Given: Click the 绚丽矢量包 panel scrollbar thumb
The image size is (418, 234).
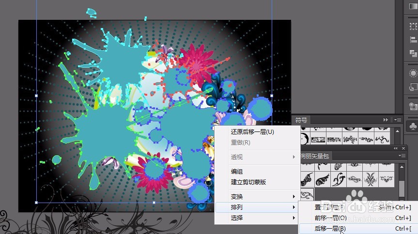Looking at the screenshot, I should point(402,188).
